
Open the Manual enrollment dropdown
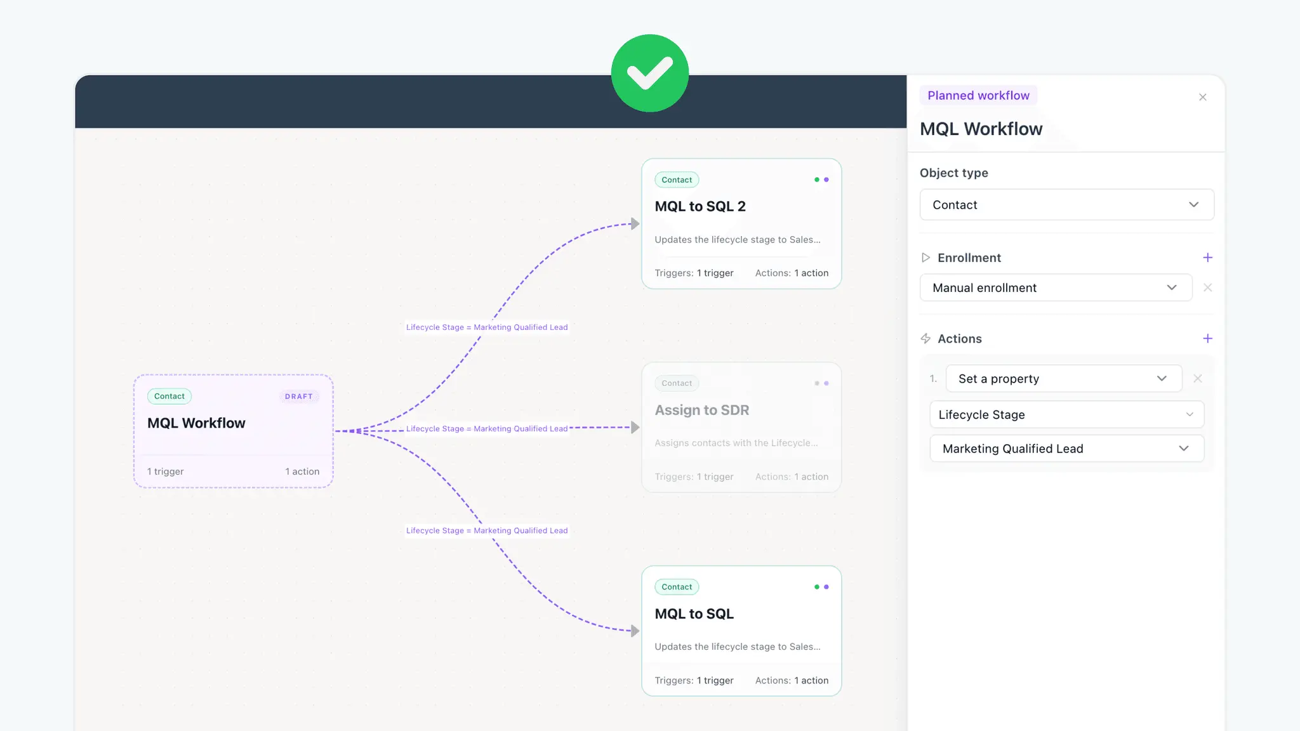pyautogui.click(x=1056, y=287)
